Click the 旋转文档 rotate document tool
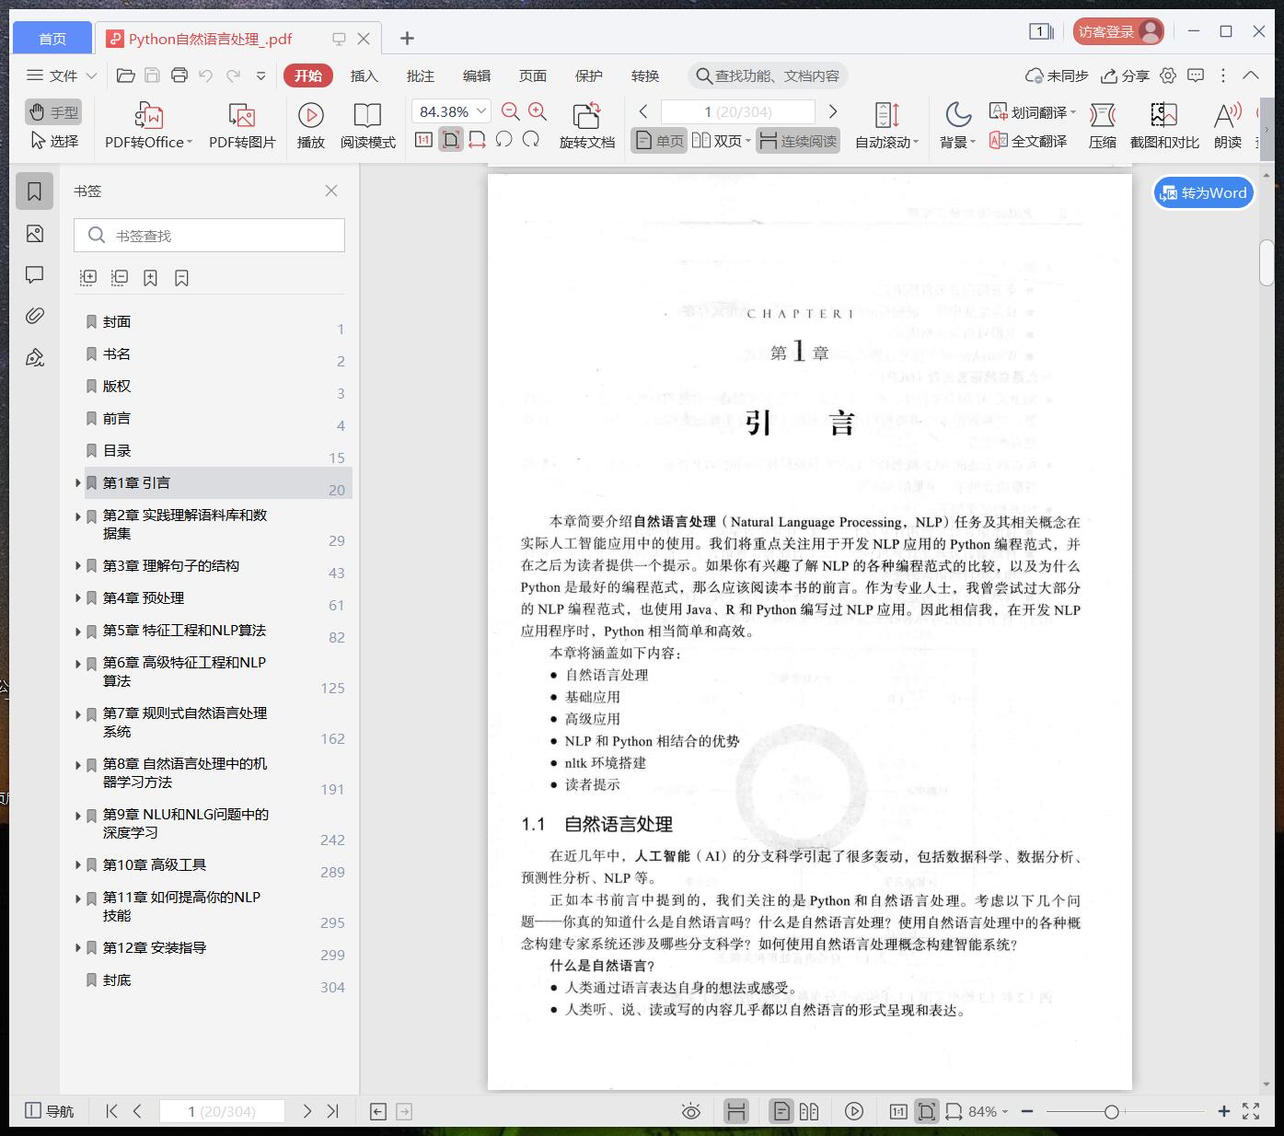1284x1136 pixels. point(587,125)
